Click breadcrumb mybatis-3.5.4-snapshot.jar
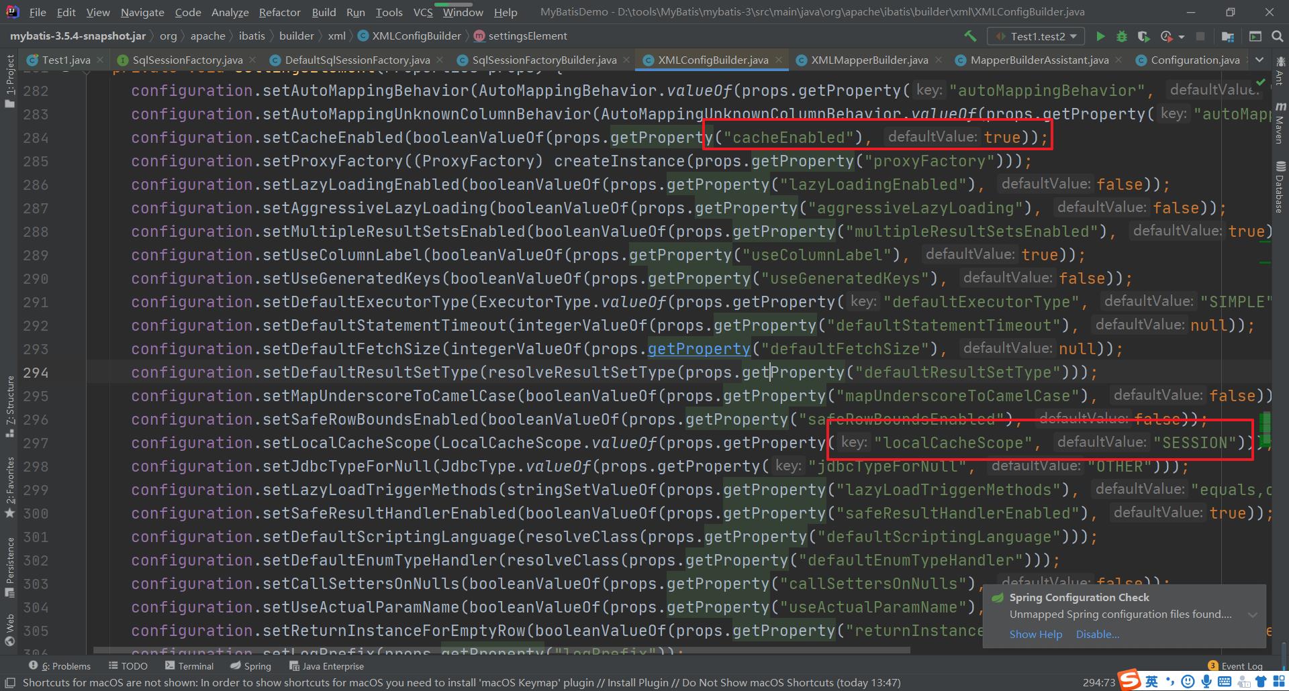 click(x=78, y=36)
